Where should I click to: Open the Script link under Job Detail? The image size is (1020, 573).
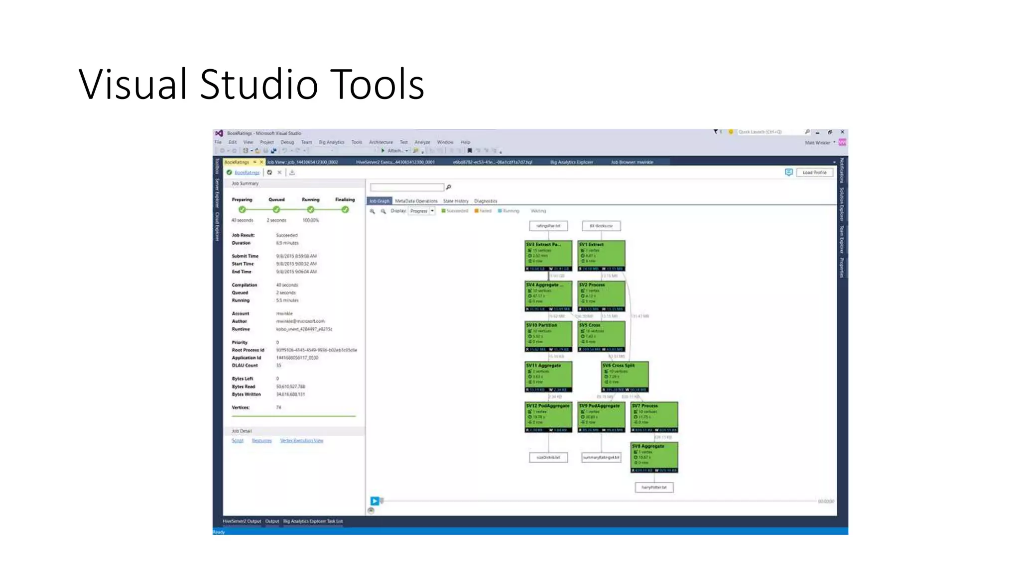(x=238, y=441)
